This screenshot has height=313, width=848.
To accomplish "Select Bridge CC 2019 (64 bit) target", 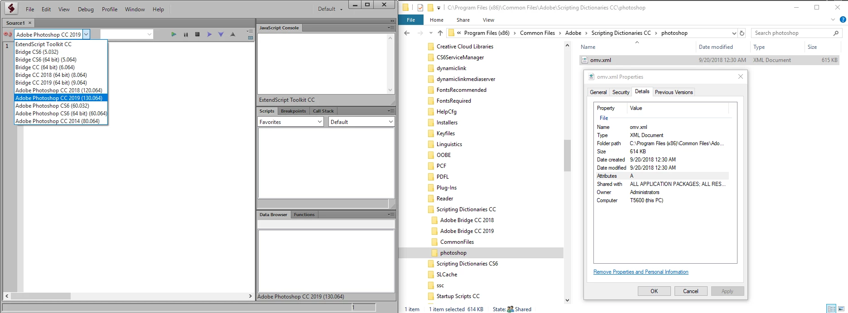I will pyautogui.click(x=61, y=82).
